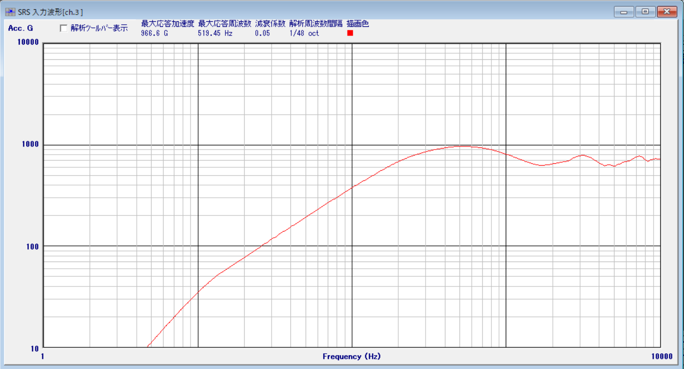Click the 1/48 oct analysis interval value

tap(305, 33)
